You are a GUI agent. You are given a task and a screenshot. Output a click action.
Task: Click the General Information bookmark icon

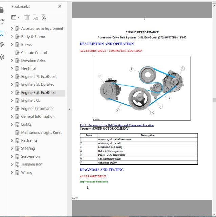[17, 117]
